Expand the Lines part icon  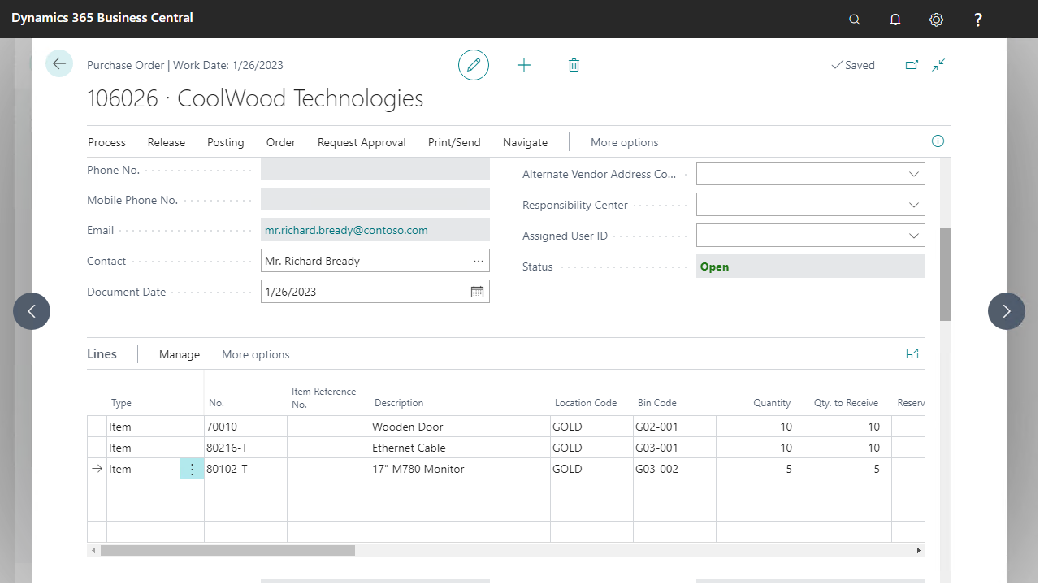[912, 353]
